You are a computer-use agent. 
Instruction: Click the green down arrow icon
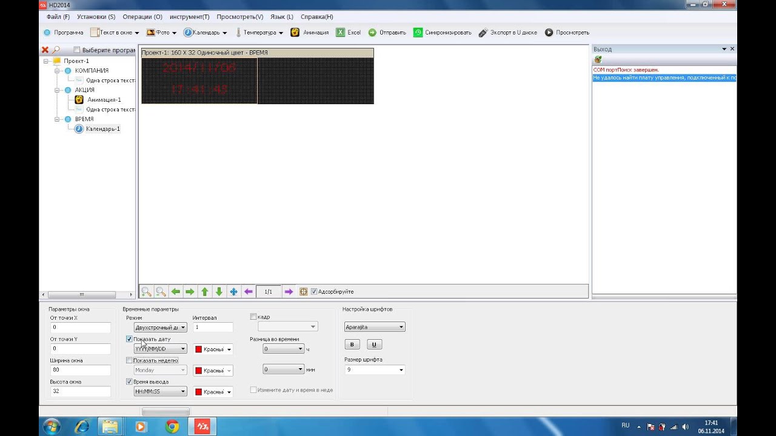(219, 292)
